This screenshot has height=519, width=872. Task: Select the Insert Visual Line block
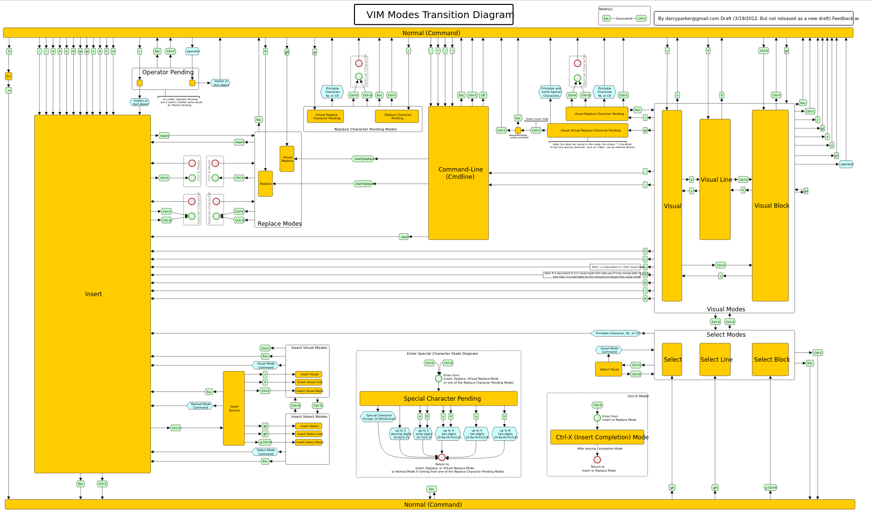pyautogui.click(x=309, y=382)
